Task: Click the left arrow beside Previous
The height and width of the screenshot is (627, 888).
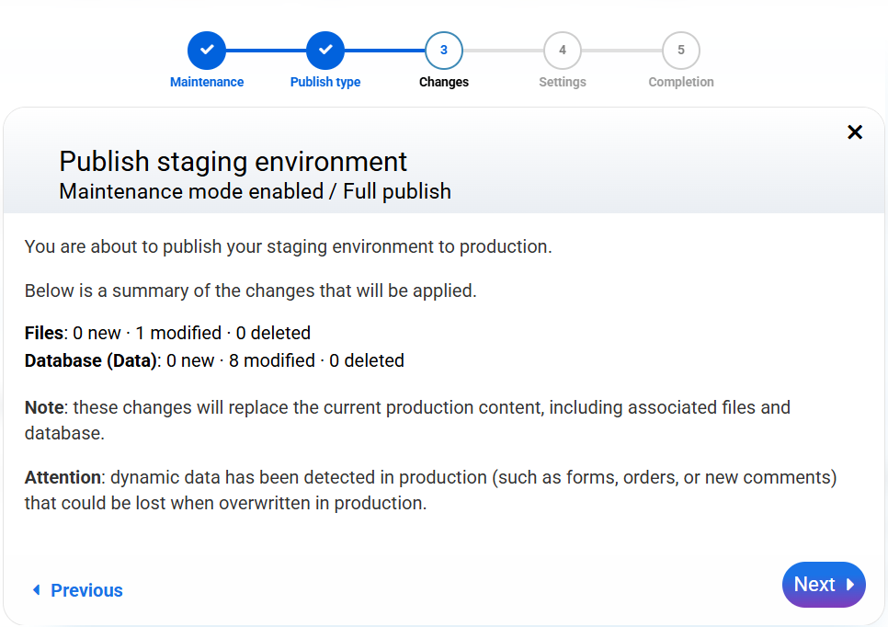Action: point(37,590)
